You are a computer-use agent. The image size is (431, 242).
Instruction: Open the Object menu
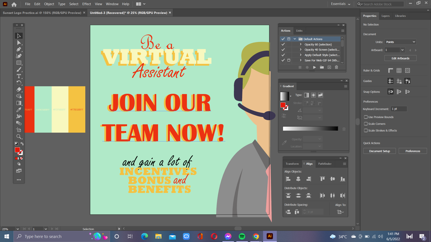[x=49, y=4]
